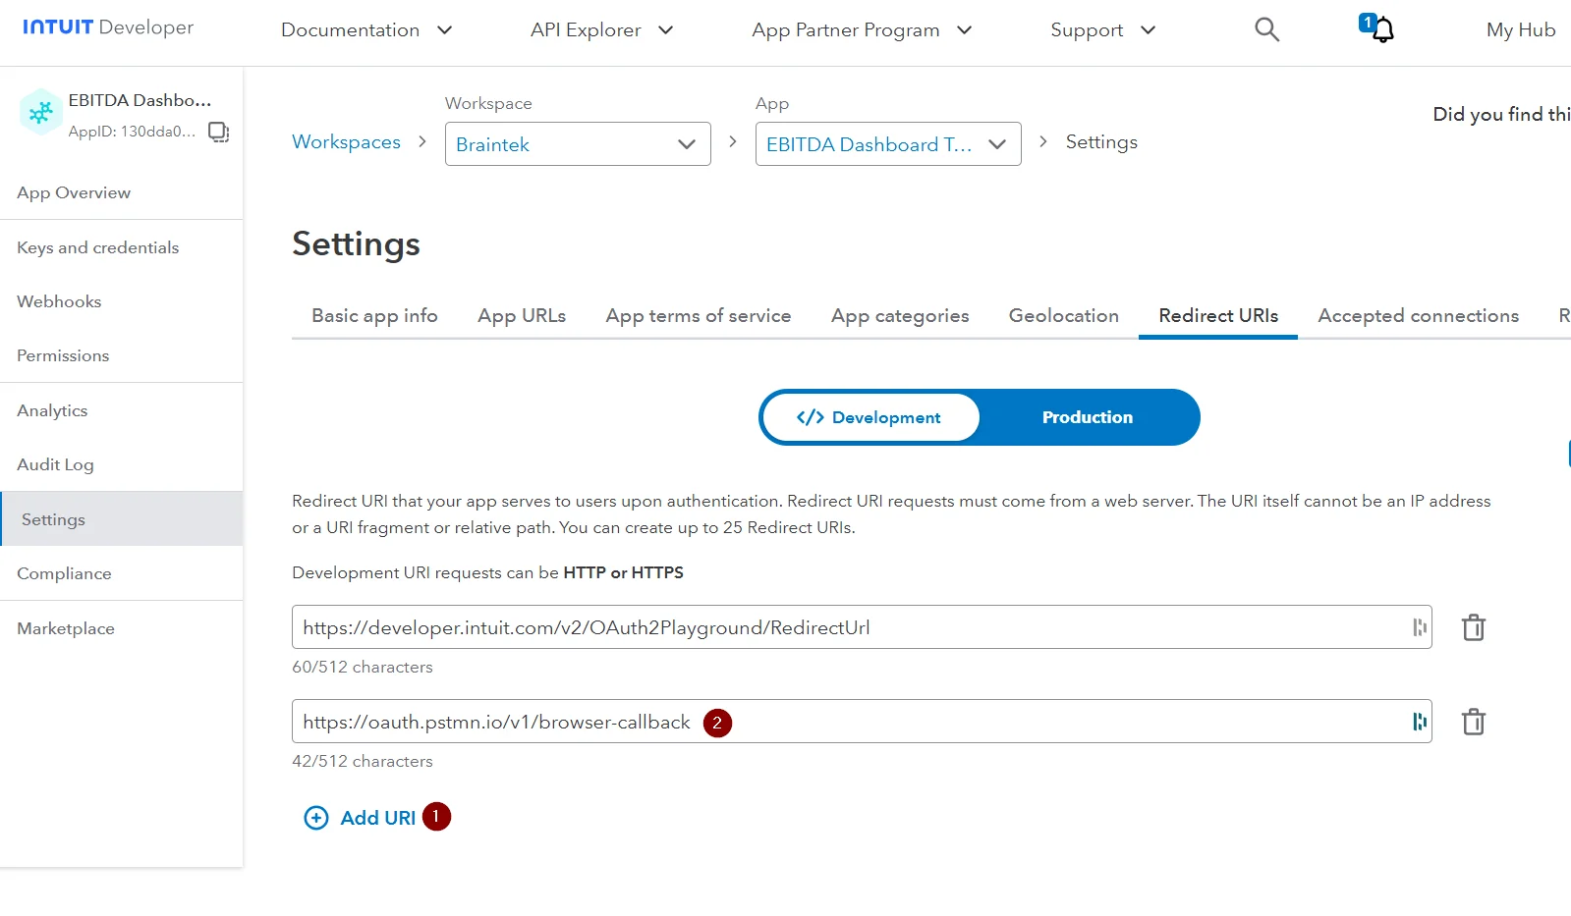This screenshot has width=1571, height=916.
Task: Expand the Documentation menu
Action: (x=366, y=30)
